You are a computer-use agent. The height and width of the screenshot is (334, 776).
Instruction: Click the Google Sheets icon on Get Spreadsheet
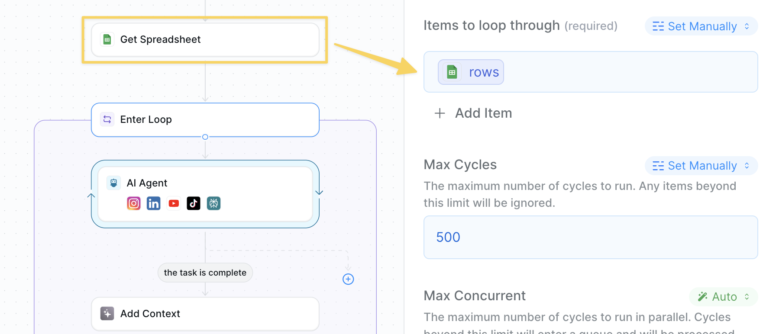(107, 39)
